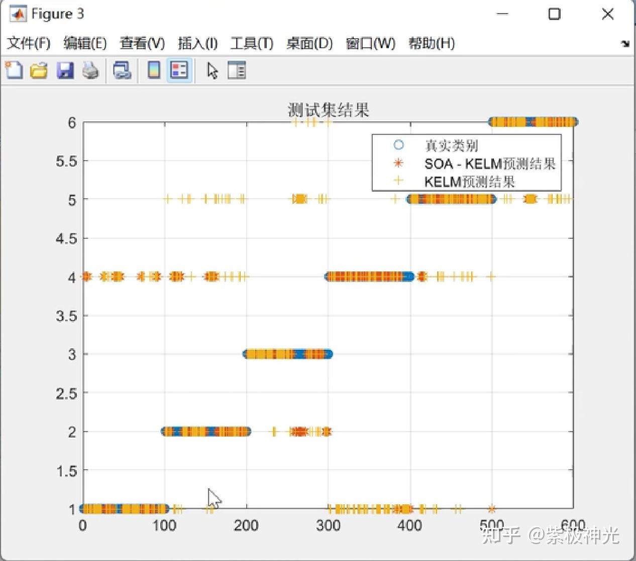
Task: Dock Figure 3 into the MATLAB desktop
Action: [x=625, y=44]
